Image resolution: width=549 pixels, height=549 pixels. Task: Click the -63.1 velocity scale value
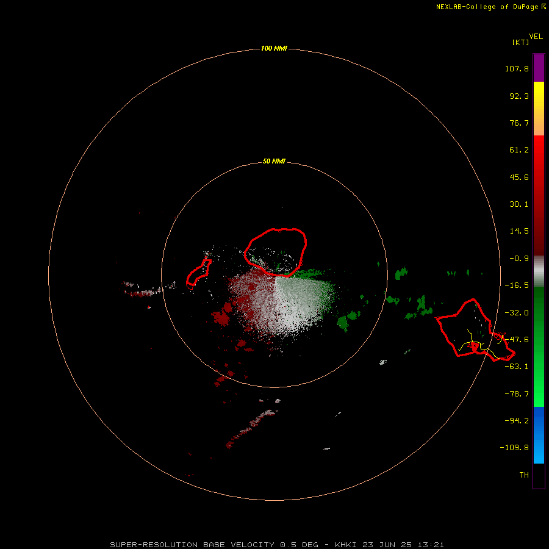pos(517,367)
